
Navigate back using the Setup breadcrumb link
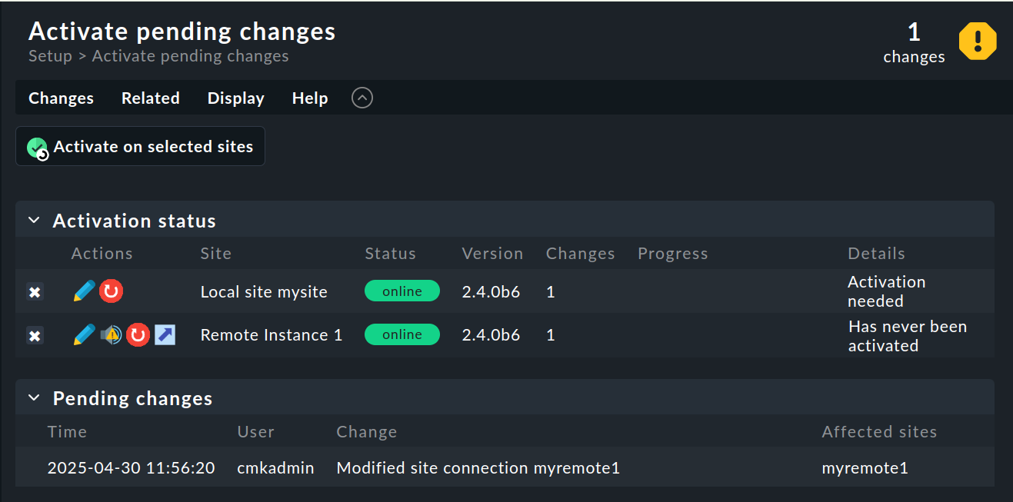click(49, 55)
